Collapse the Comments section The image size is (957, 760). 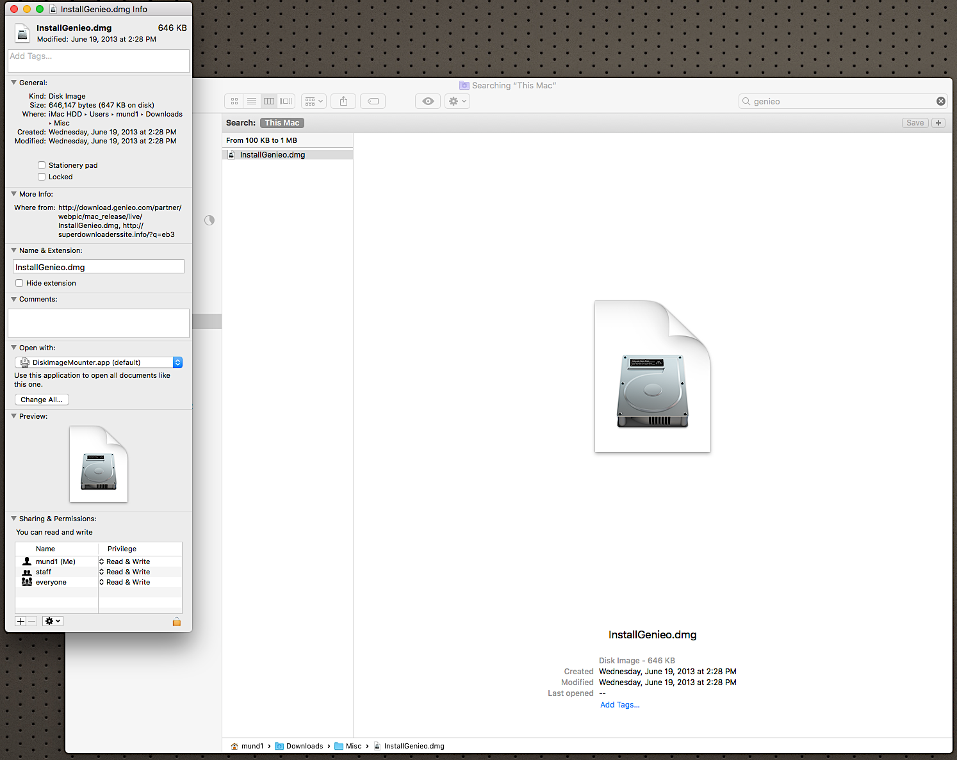(x=14, y=299)
